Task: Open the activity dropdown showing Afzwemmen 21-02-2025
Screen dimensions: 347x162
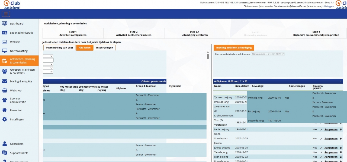Action: [x=267, y=54]
